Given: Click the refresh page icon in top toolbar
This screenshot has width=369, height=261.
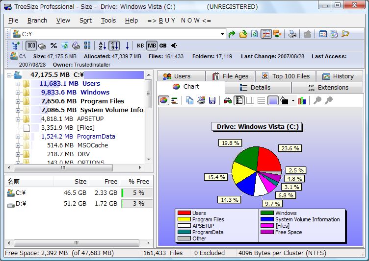Looking at the screenshot, I should click(x=254, y=34).
